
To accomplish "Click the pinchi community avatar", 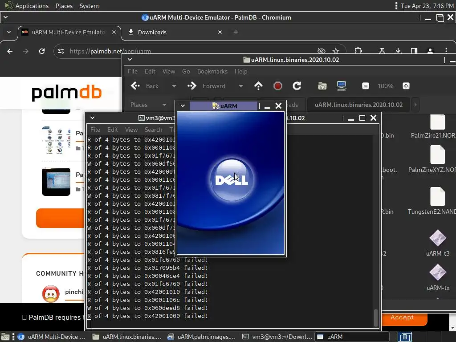I will tap(51, 294).
